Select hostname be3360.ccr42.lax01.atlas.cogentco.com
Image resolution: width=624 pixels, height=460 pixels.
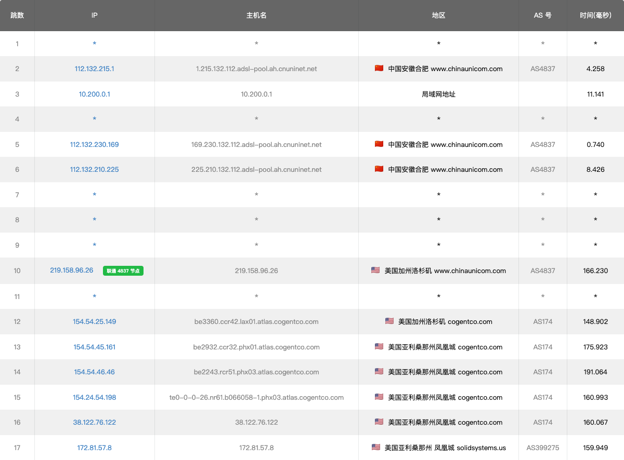(256, 321)
